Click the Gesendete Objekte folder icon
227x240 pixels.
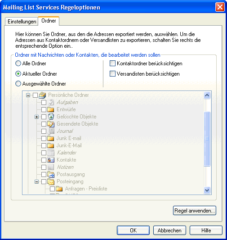pos(51,124)
